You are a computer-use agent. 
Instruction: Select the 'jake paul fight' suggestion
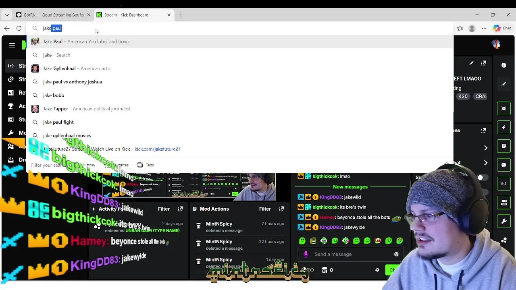coord(239,122)
